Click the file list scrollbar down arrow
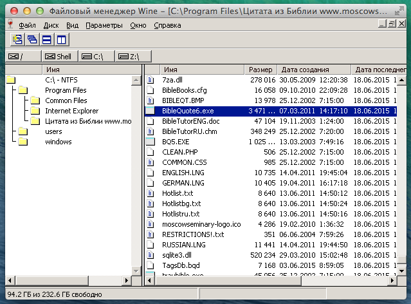This screenshot has height=304, width=411. (x=401, y=271)
